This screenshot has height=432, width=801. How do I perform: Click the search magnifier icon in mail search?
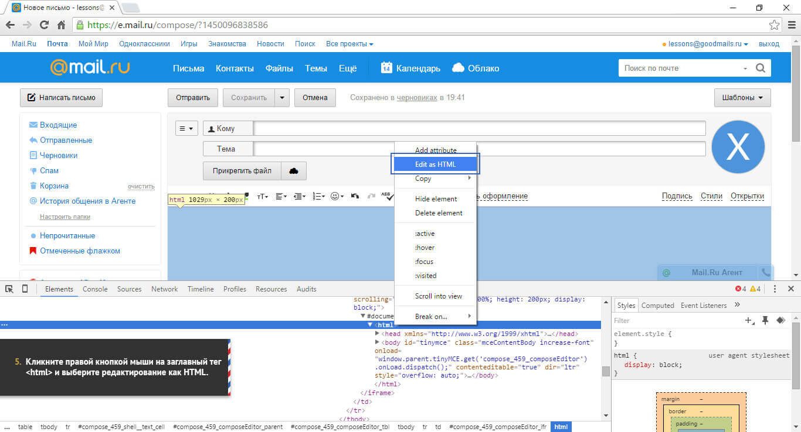tap(761, 68)
